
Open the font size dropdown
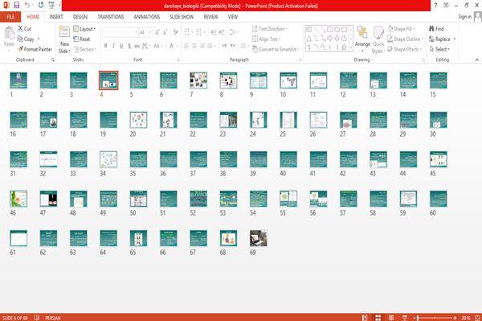(x=150, y=32)
